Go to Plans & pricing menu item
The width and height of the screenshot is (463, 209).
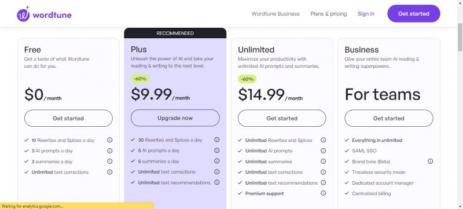click(329, 14)
